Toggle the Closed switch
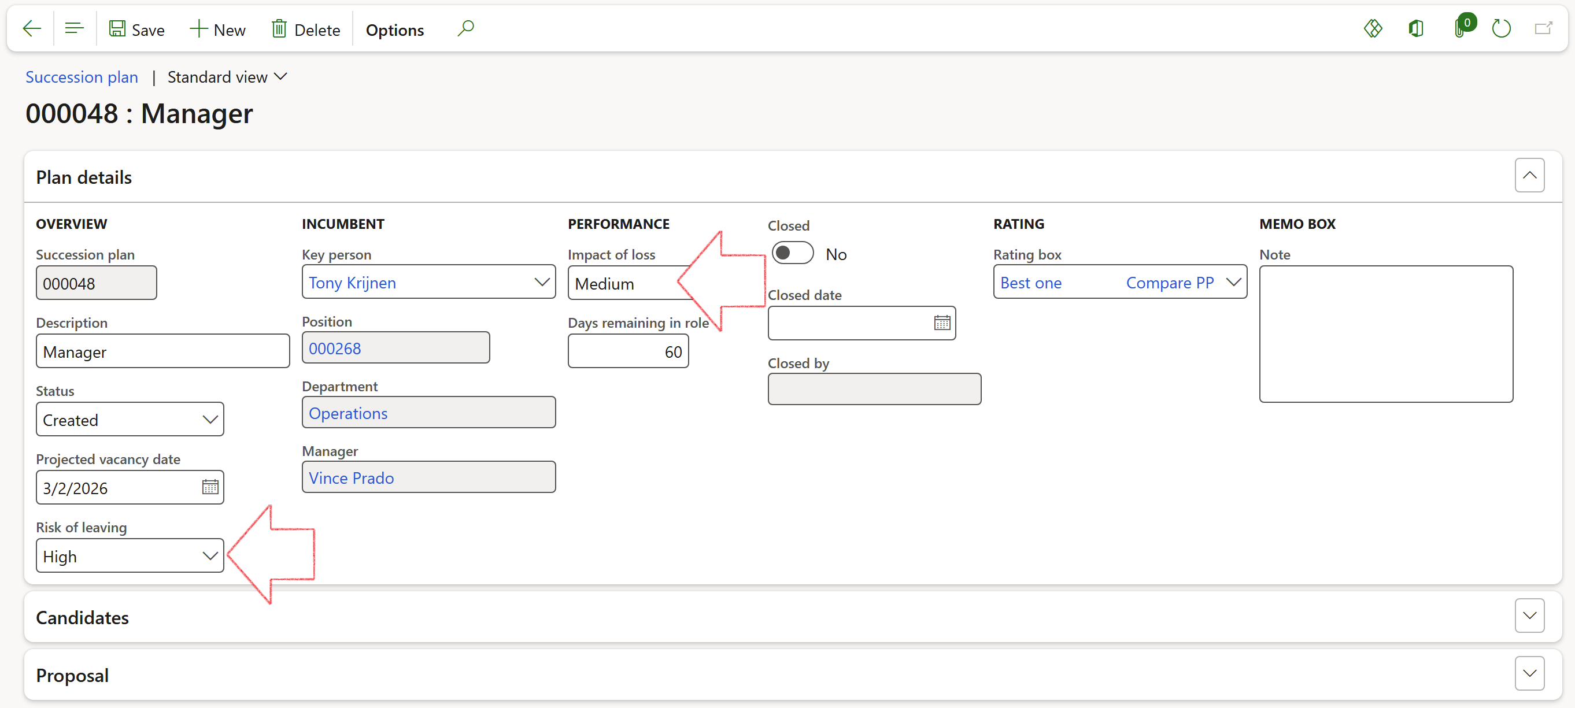The image size is (1575, 708). click(x=792, y=253)
